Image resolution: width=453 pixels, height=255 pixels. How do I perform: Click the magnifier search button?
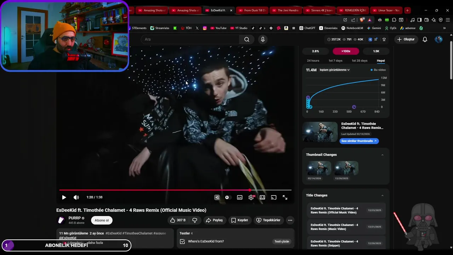(x=247, y=39)
